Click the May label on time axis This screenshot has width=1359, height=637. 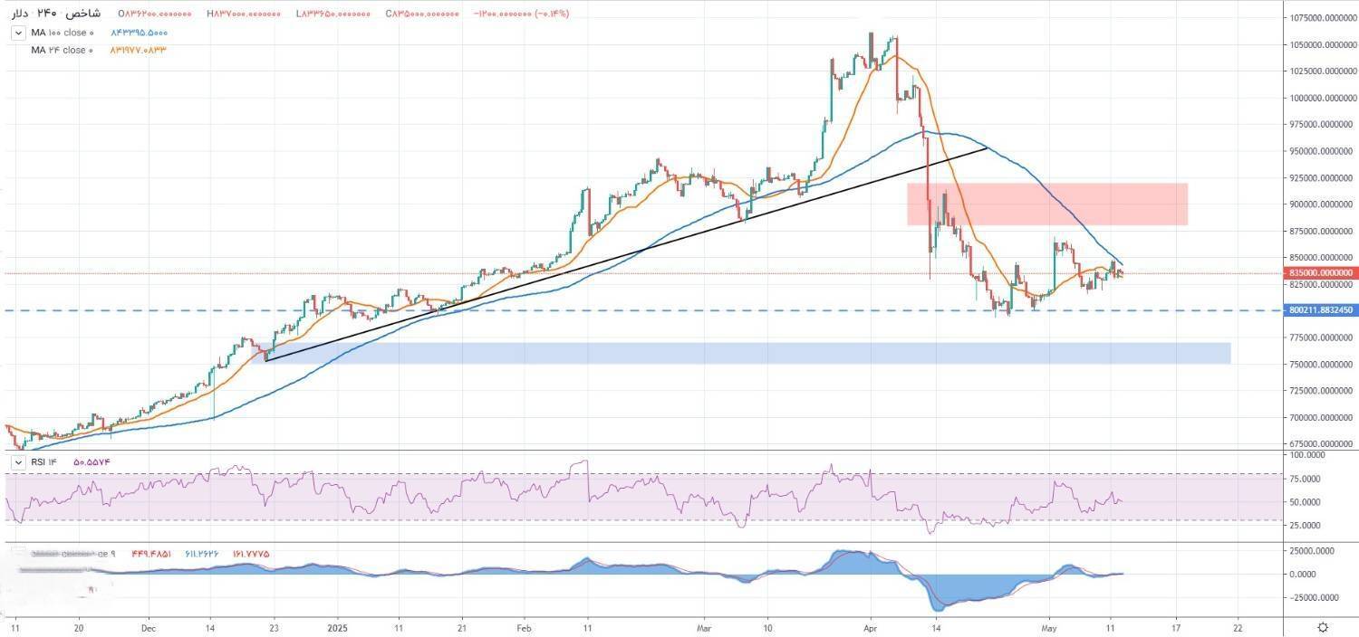coord(1049,626)
